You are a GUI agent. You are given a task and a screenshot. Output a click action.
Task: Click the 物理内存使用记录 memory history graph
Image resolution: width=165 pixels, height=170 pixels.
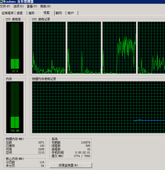99,107
